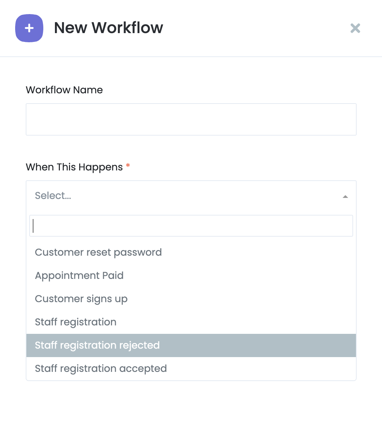Screen dimensions: 382x424
Task: Click the Select... placeholder in the trigger dropdown
Action: click(53, 196)
